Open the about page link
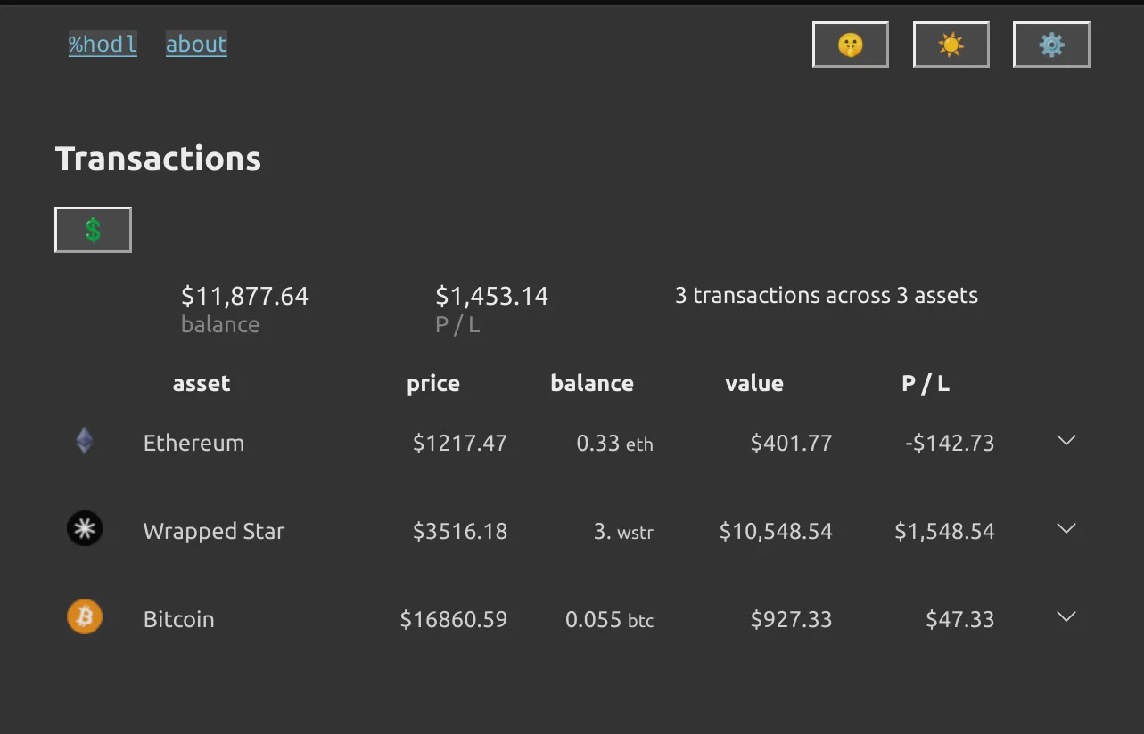1144x734 pixels. point(196,45)
